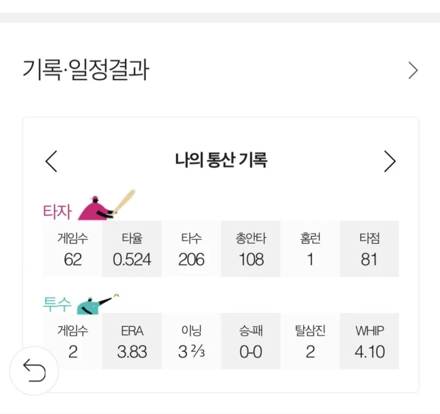The image size is (440, 414).
Task: Click the WHIP cell showing 4.10
Action: coord(369,341)
